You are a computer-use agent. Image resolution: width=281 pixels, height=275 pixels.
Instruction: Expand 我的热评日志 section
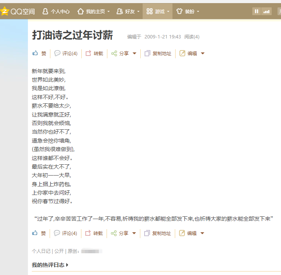point(50,265)
